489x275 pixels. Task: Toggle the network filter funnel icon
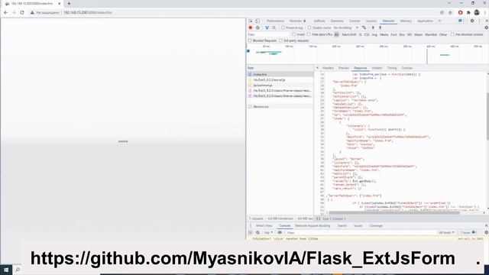pyautogui.click(x=267, y=27)
